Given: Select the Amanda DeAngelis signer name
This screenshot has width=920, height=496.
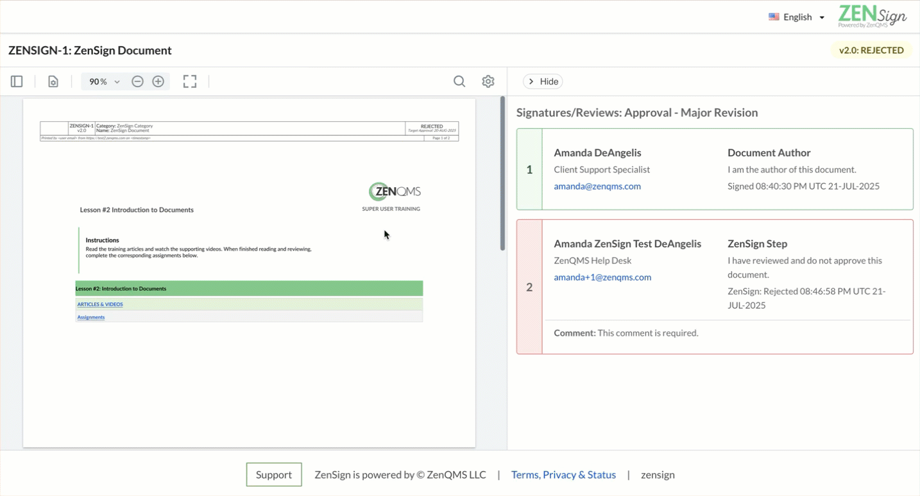Looking at the screenshot, I should click(597, 153).
